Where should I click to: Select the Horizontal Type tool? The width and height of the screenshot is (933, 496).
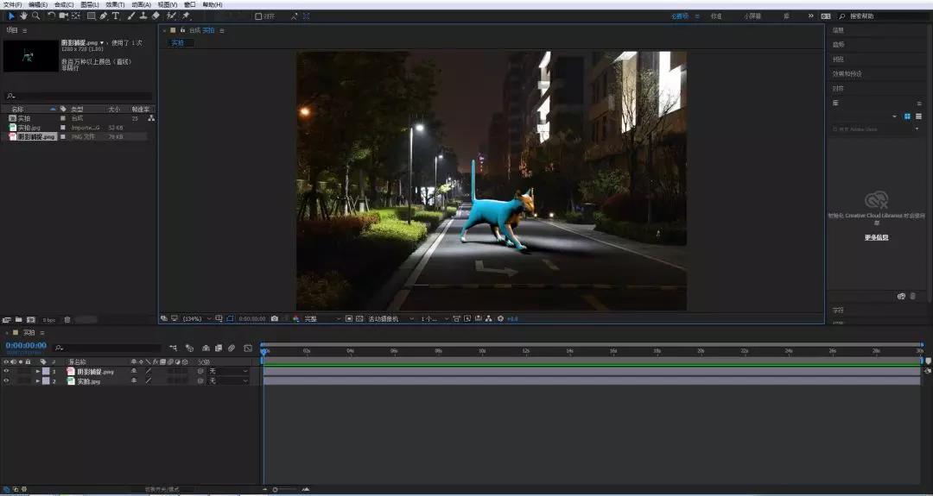click(116, 16)
